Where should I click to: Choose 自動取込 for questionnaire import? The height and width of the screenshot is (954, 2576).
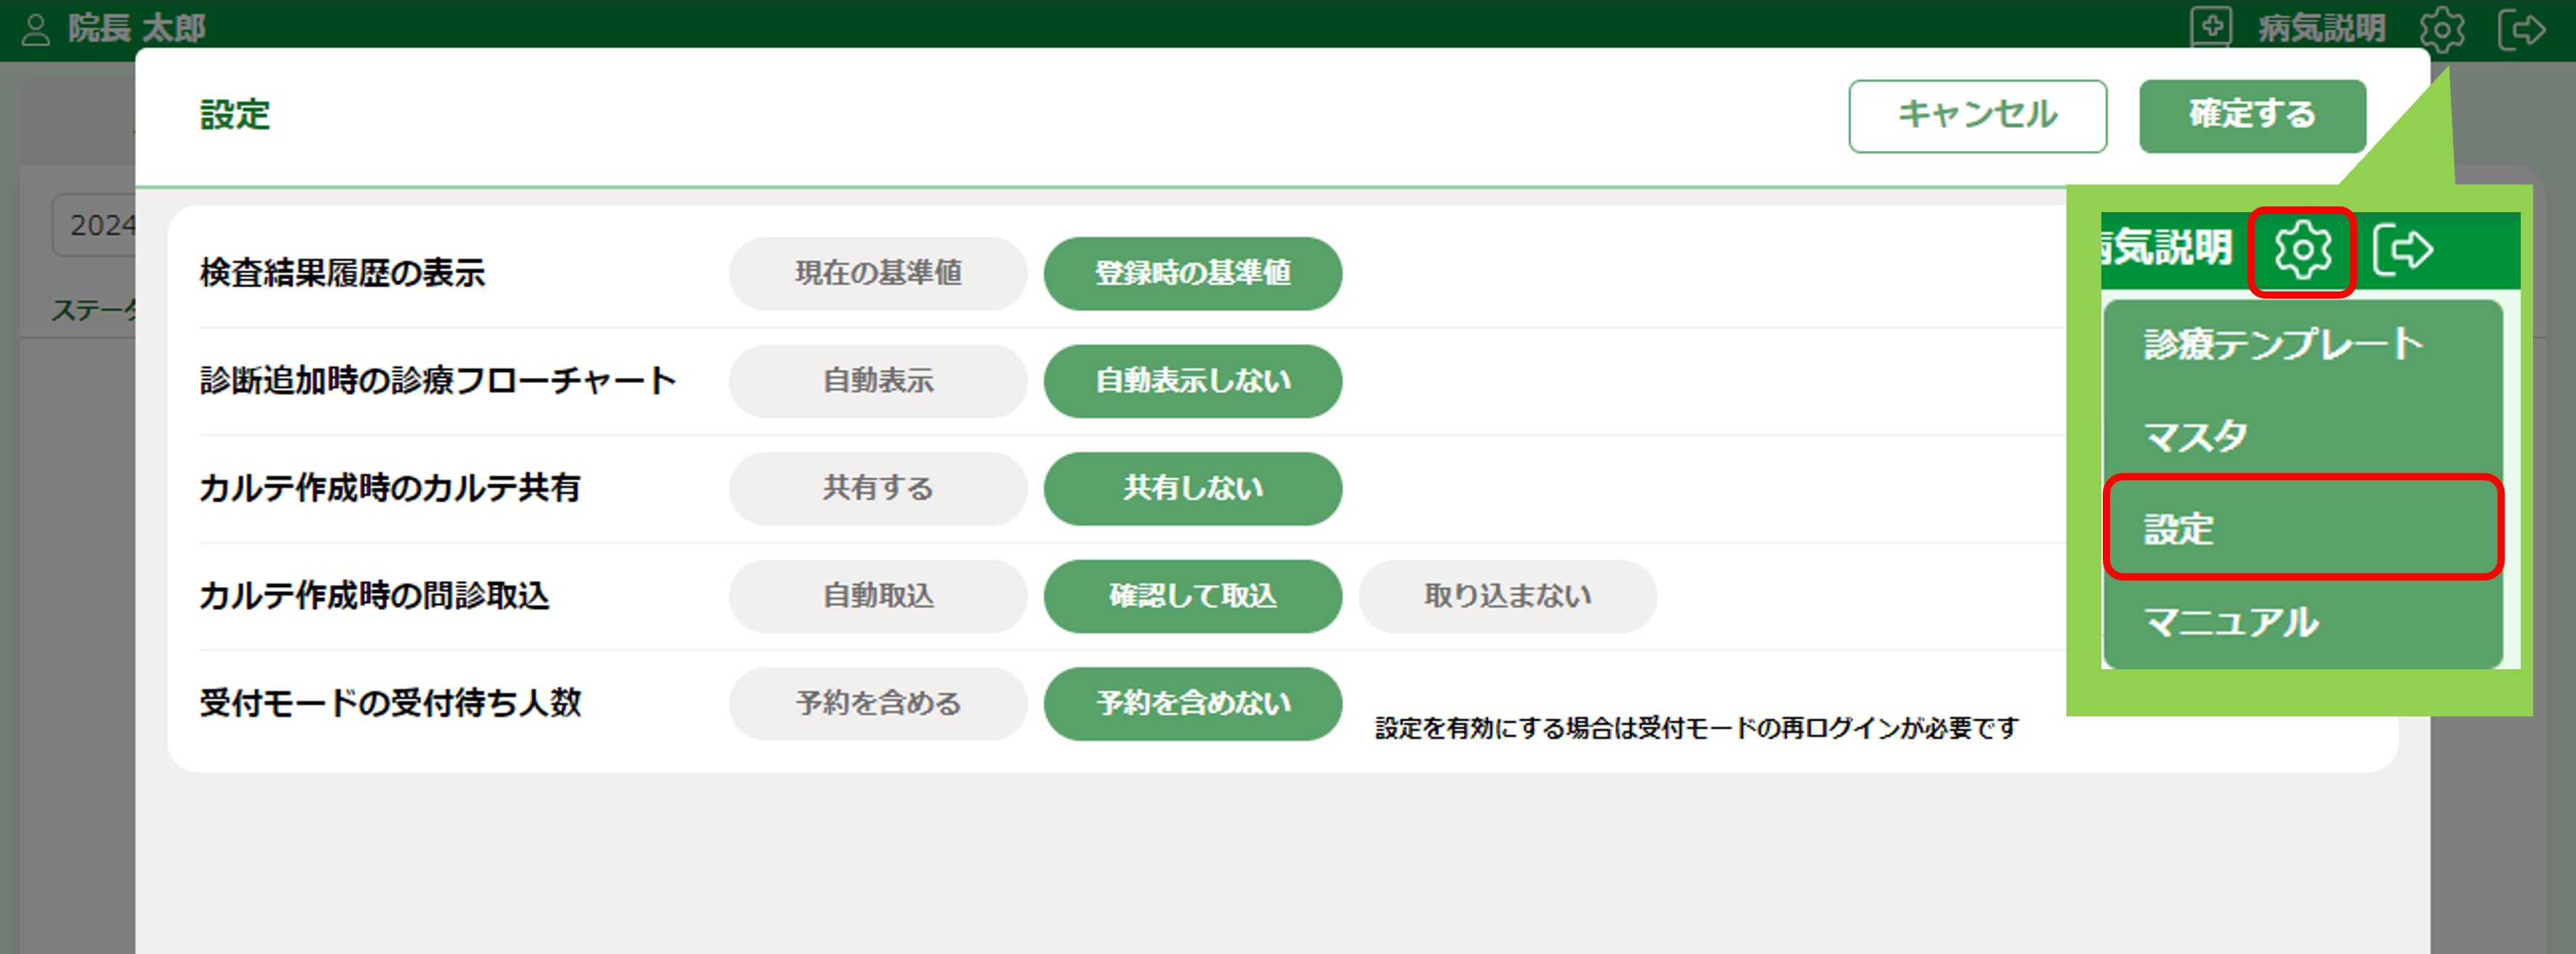(x=878, y=596)
